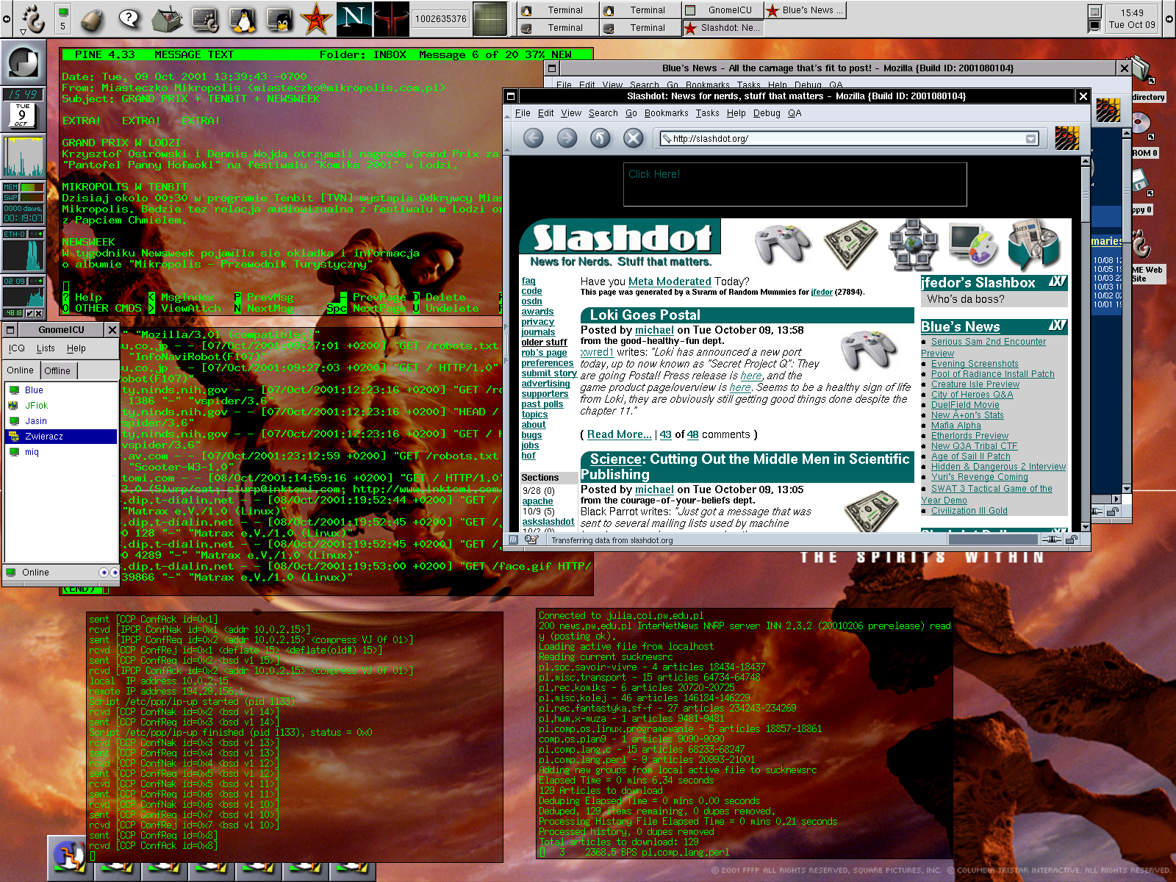Click the 15:49 clock applet in top panel
The height and width of the screenshot is (882, 1176).
click(x=1132, y=18)
